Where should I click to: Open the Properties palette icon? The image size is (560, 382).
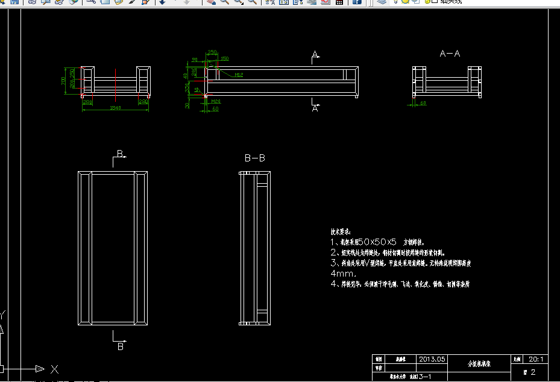[270, 2]
